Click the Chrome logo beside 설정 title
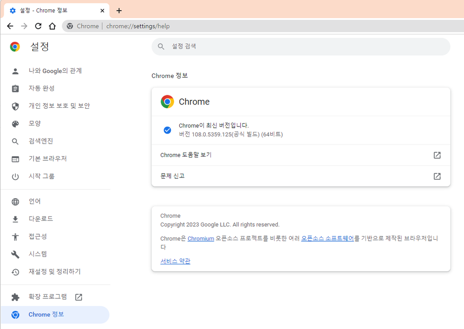The image size is (464, 329). pos(15,46)
